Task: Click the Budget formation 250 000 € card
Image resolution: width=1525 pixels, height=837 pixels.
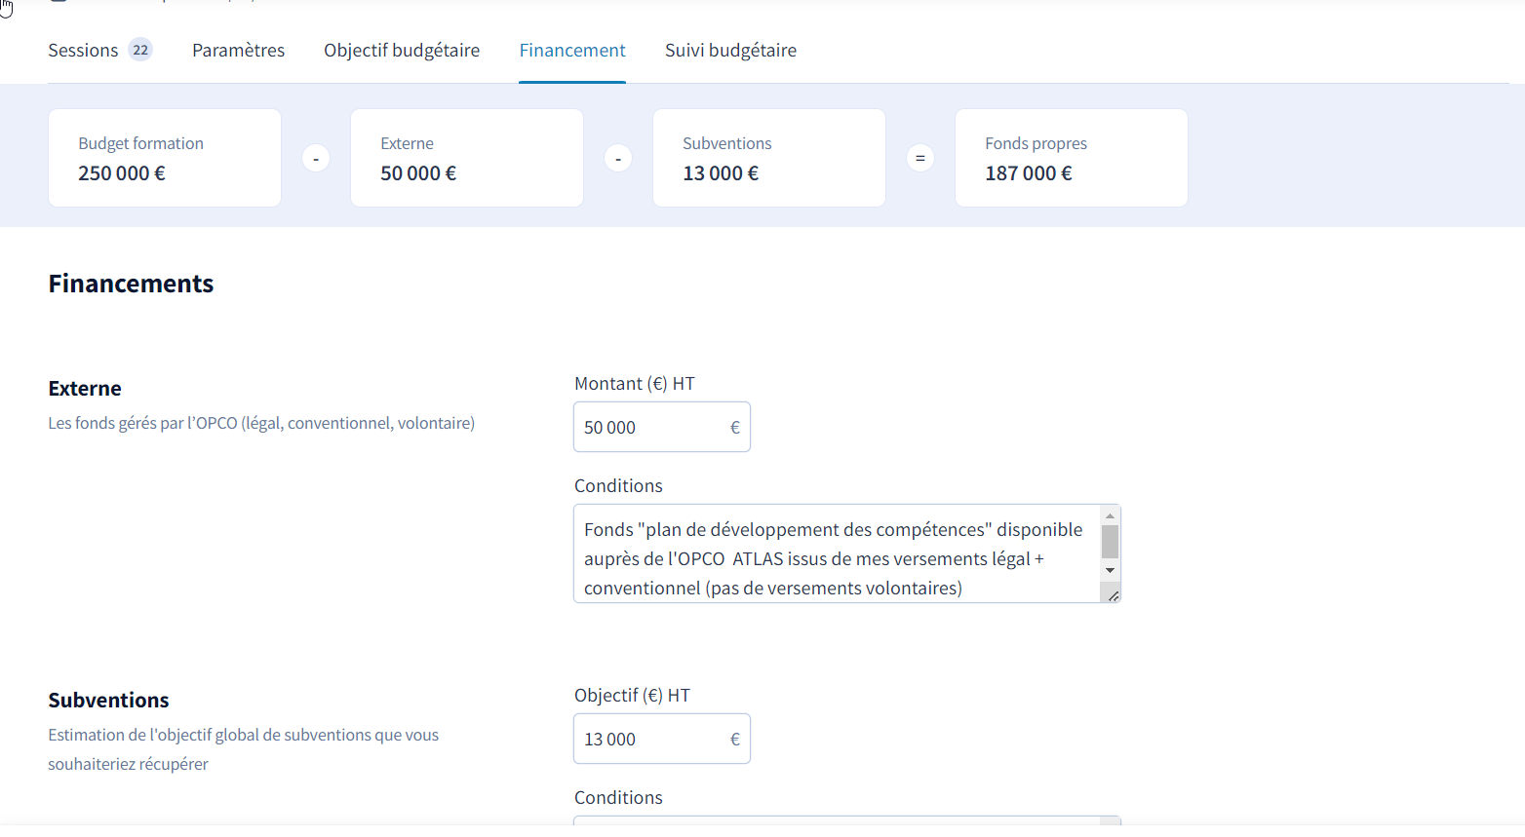Action: pyautogui.click(x=165, y=158)
